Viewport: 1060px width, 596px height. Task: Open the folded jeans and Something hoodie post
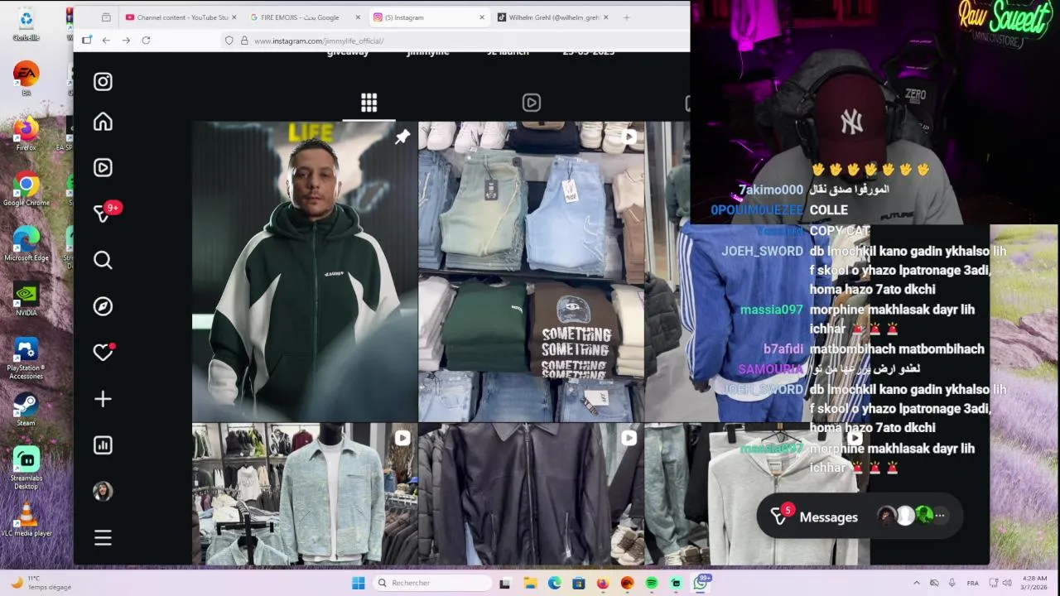click(x=531, y=272)
